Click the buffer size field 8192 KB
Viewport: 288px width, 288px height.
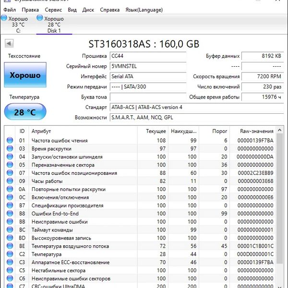(263, 56)
